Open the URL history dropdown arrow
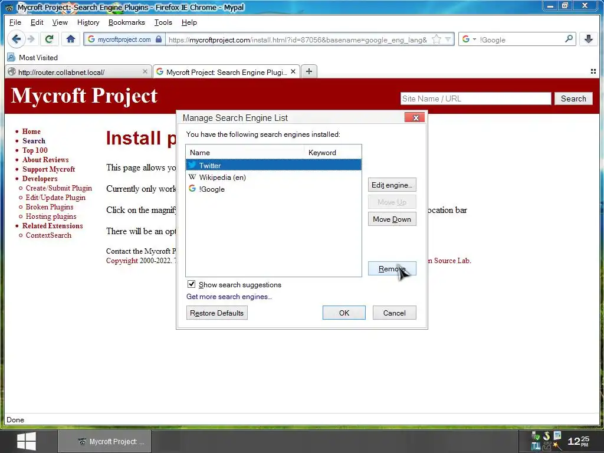Viewport: 604px width, 453px height. click(x=448, y=40)
